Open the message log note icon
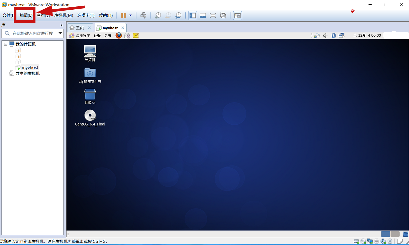The height and width of the screenshot is (245, 409). click(400, 241)
